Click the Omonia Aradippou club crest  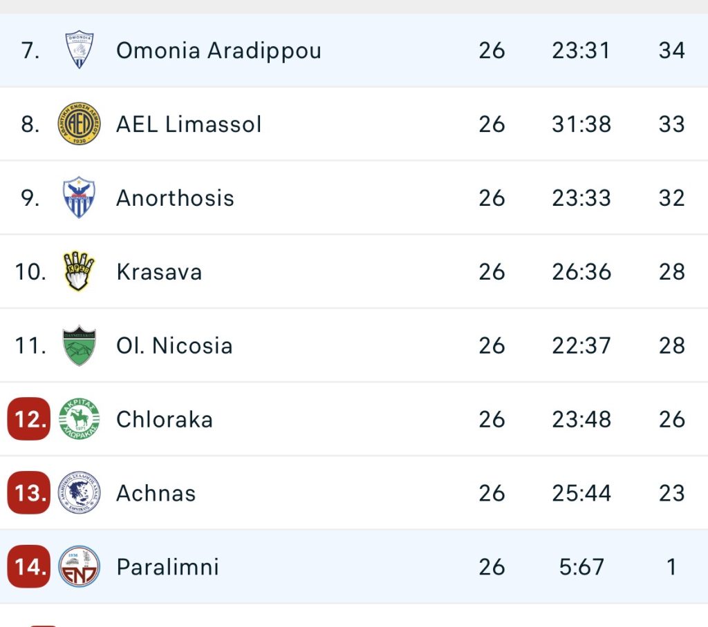pyautogui.click(x=79, y=50)
